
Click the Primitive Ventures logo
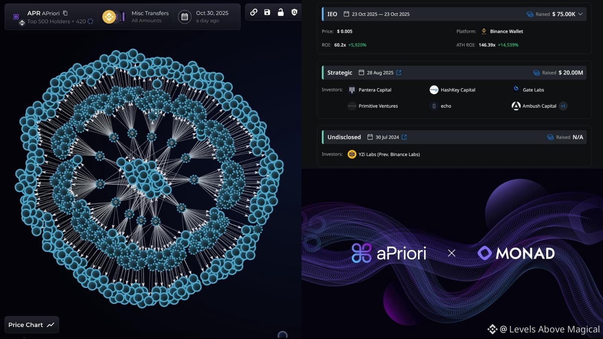(x=352, y=106)
